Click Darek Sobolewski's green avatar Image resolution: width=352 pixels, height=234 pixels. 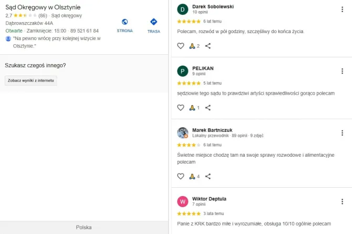pos(183,9)
